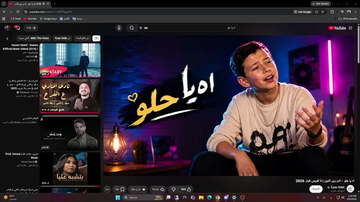
Task: Open more actions three-dot menu under video
Action: (x=107, y=189)
